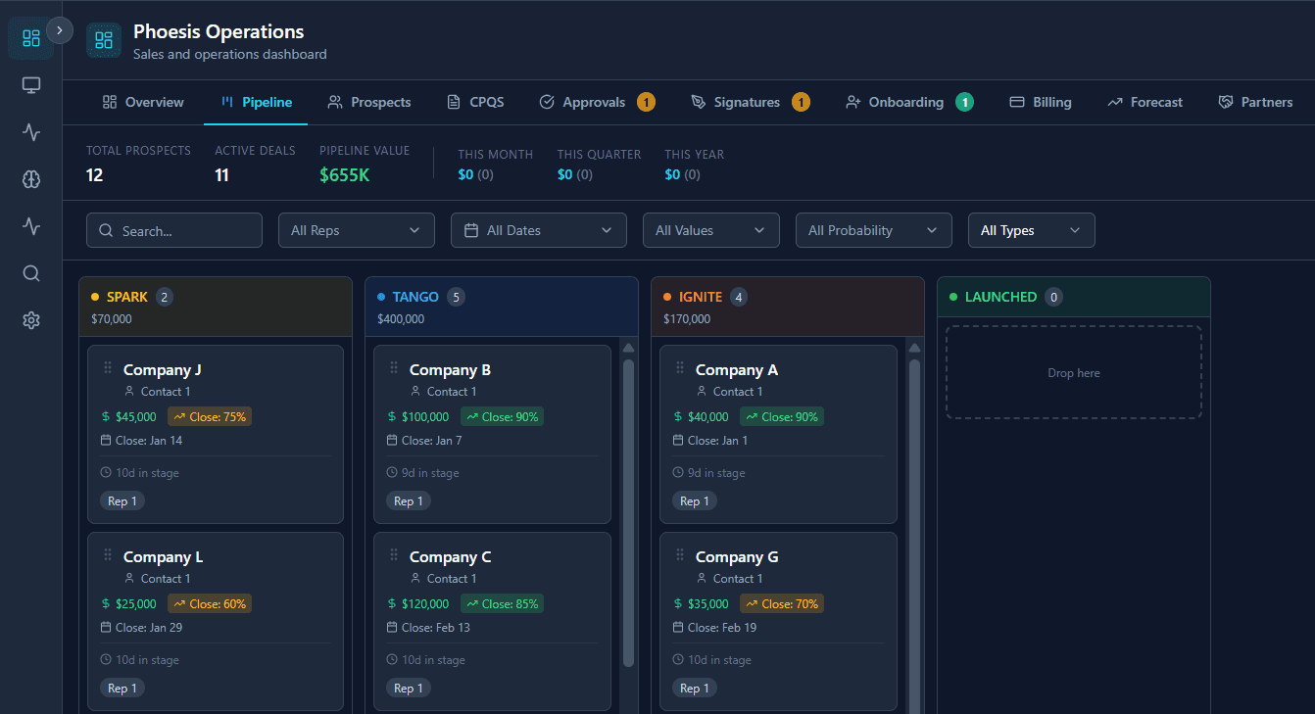Click the LAUNCHED column header
This screenshot has height=714, width=1315.
point(1074,297)
